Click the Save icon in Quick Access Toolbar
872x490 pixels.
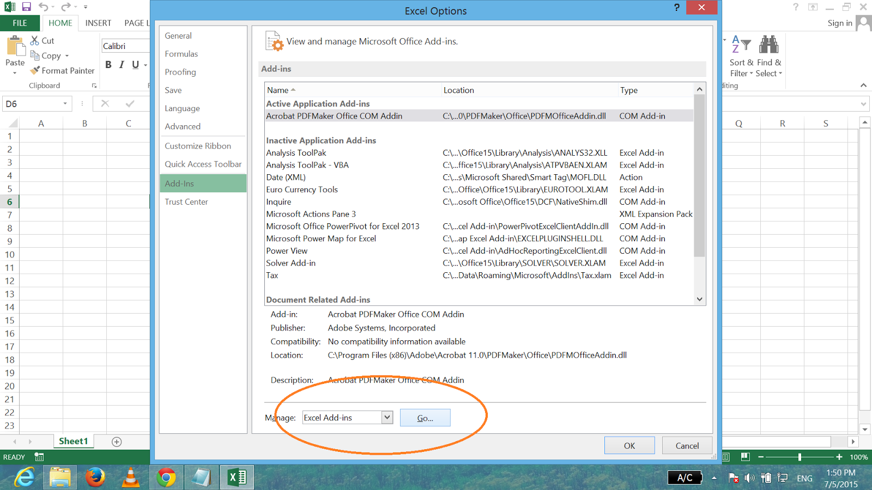(26, 7)
